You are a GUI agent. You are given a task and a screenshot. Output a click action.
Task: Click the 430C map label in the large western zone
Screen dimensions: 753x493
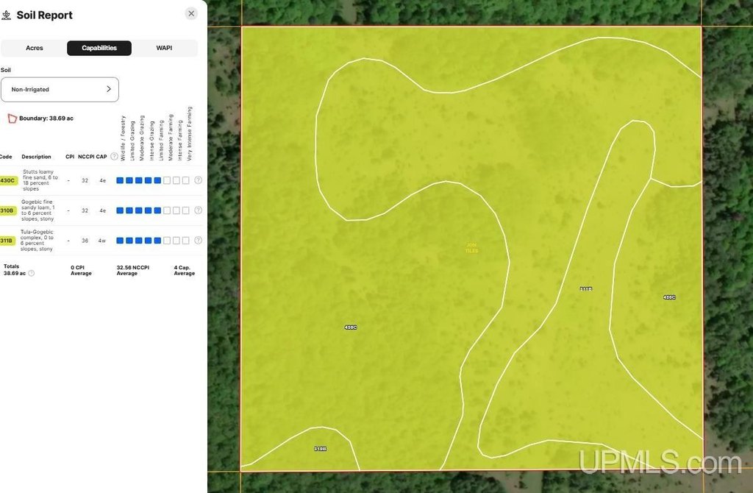tap(351, 327)
